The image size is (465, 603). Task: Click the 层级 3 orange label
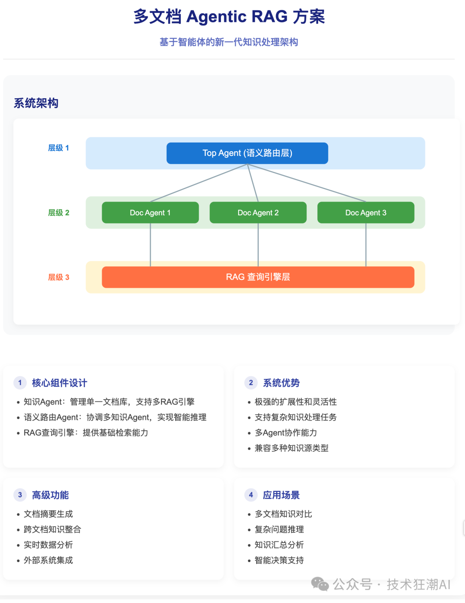point(59,277)
